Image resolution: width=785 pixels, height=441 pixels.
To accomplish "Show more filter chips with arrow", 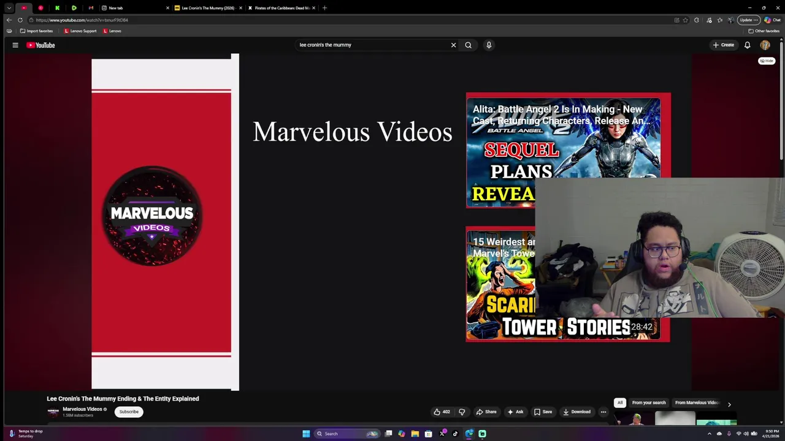I will pos(729,404).
